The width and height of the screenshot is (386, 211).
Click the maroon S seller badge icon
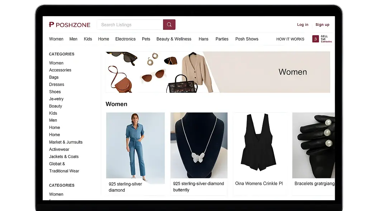click(x=315, y=38)
